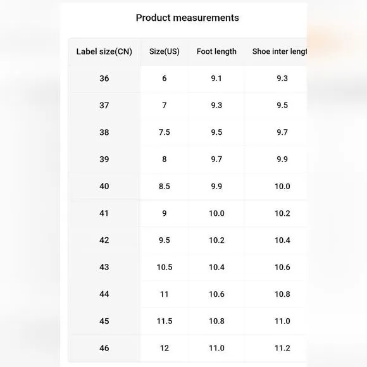367x367 pixels.
Task: Select label size 46 cell
Action: click(104, 348)
